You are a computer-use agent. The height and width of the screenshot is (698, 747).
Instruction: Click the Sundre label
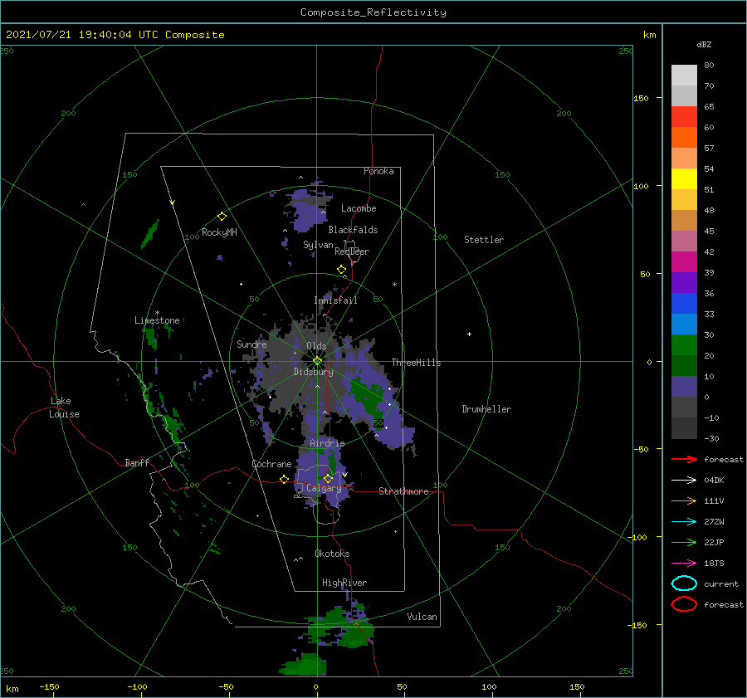coord(251,344)
